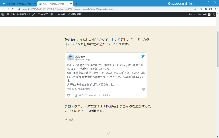
Task: Close the 投稿の編集 tab
Action: point(35,4)
